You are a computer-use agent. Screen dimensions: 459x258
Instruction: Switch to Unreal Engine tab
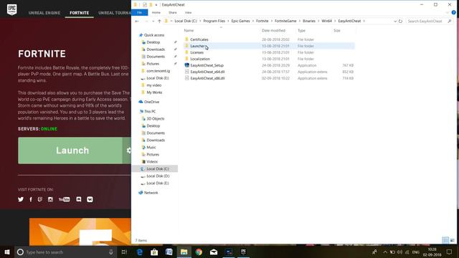pyautogui.click(x=44, y=13)
